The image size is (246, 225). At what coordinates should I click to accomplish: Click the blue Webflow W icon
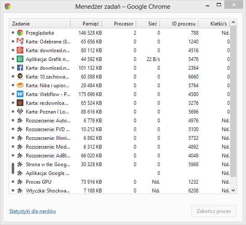click(x=20, y=94)
